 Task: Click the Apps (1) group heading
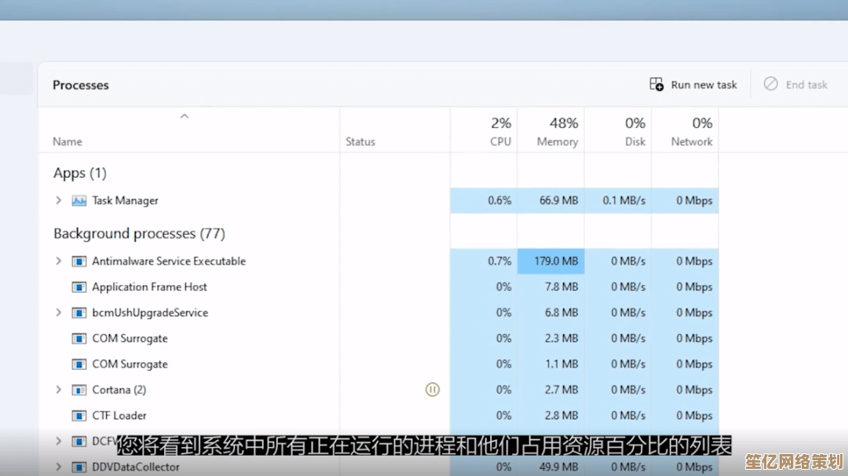[80, 173]
